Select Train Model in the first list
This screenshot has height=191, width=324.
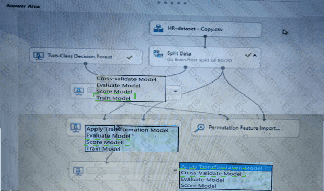[113, 98]
